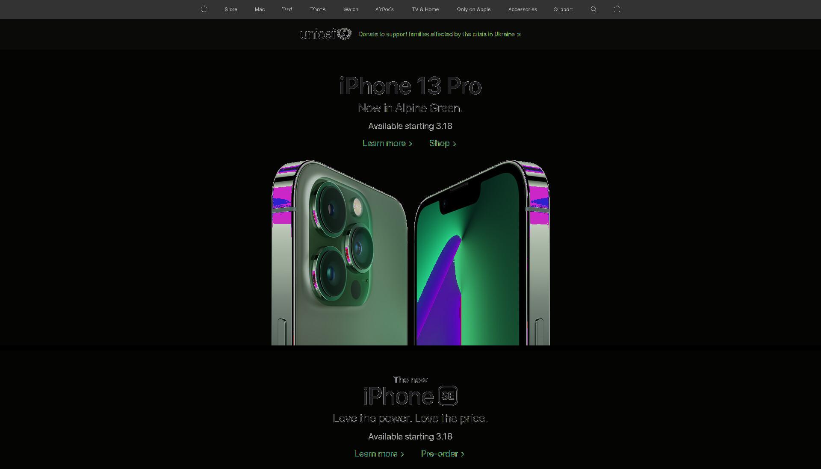Image resolution: width=821 pixels, height=469 pixels.
Task: Open the Support navigation item
Action: click(563, 9)
